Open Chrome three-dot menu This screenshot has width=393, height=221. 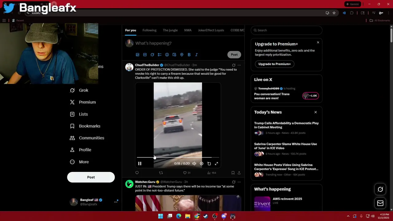point(388,13)
